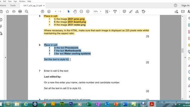Upload the file using the cloud icon
Viewport: 190px width, 107px height.
tap(14, 12)
